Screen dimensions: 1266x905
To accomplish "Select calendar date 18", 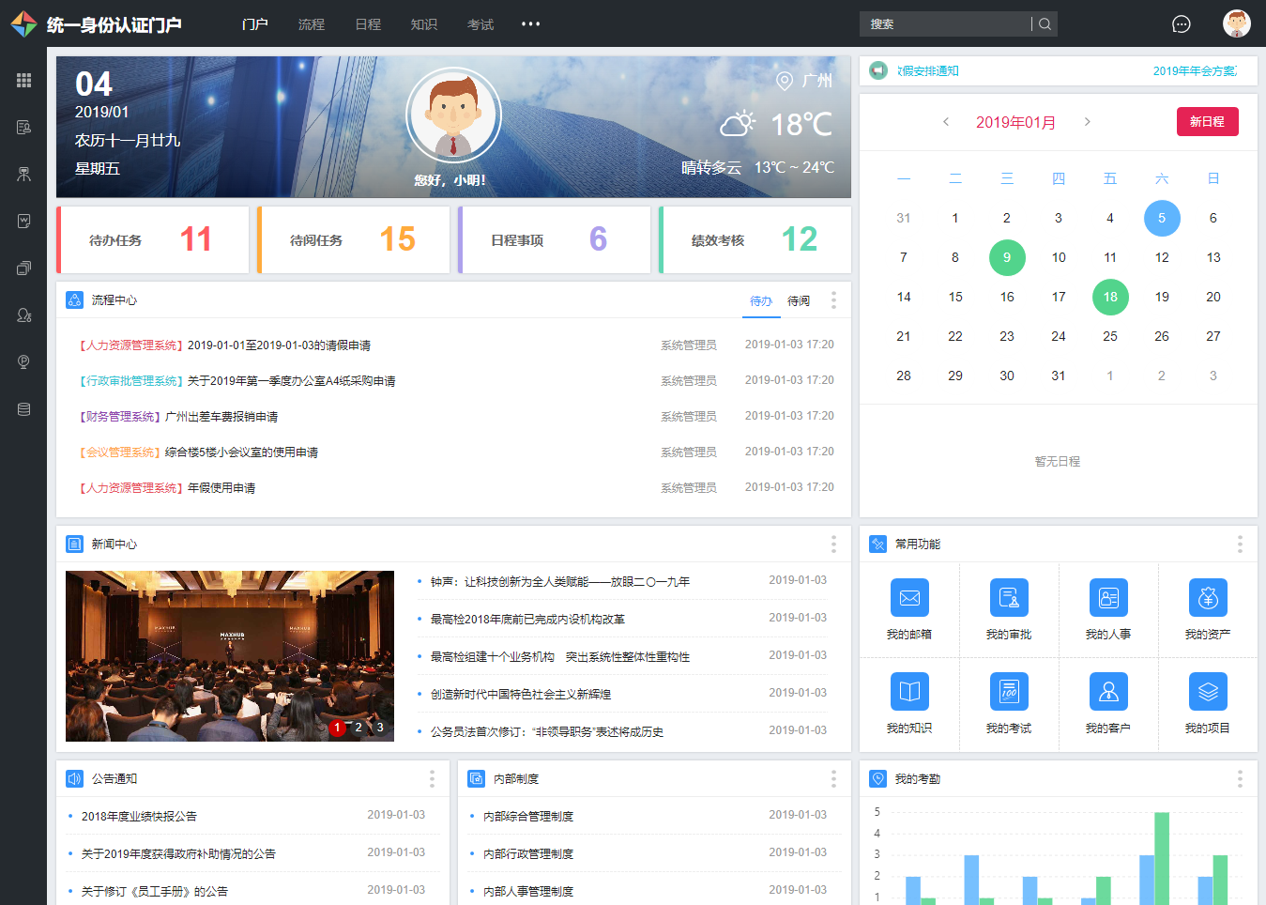I will [x=1110, y=297].
